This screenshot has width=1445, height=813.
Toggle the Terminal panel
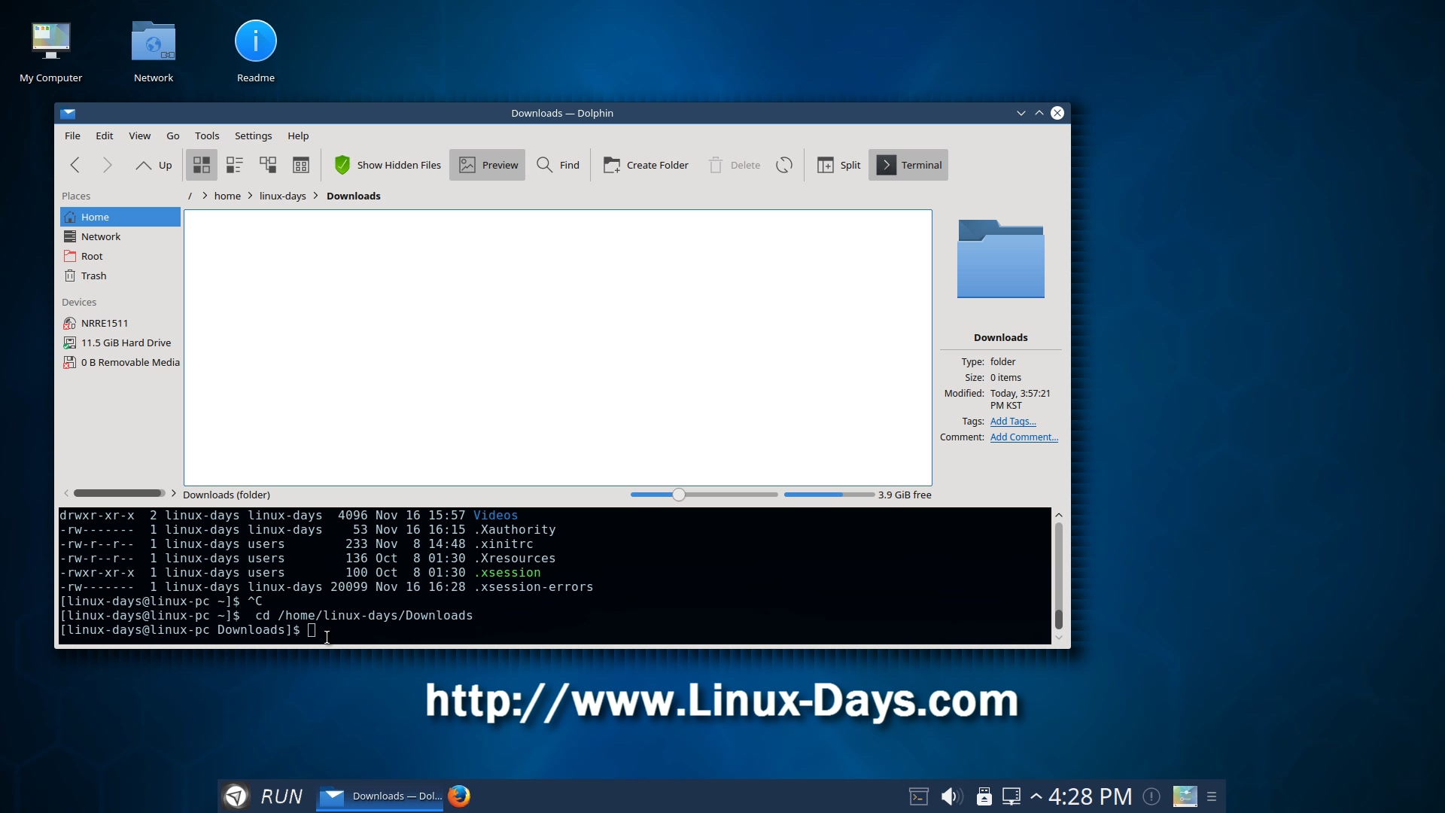[908, 165]
